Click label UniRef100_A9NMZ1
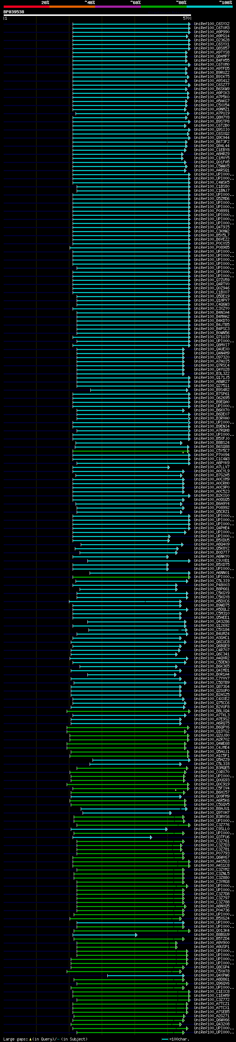Viewport: 236px width, 1042px height. click(212, 109)
